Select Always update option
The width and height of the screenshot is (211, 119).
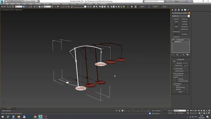point(175,86)
